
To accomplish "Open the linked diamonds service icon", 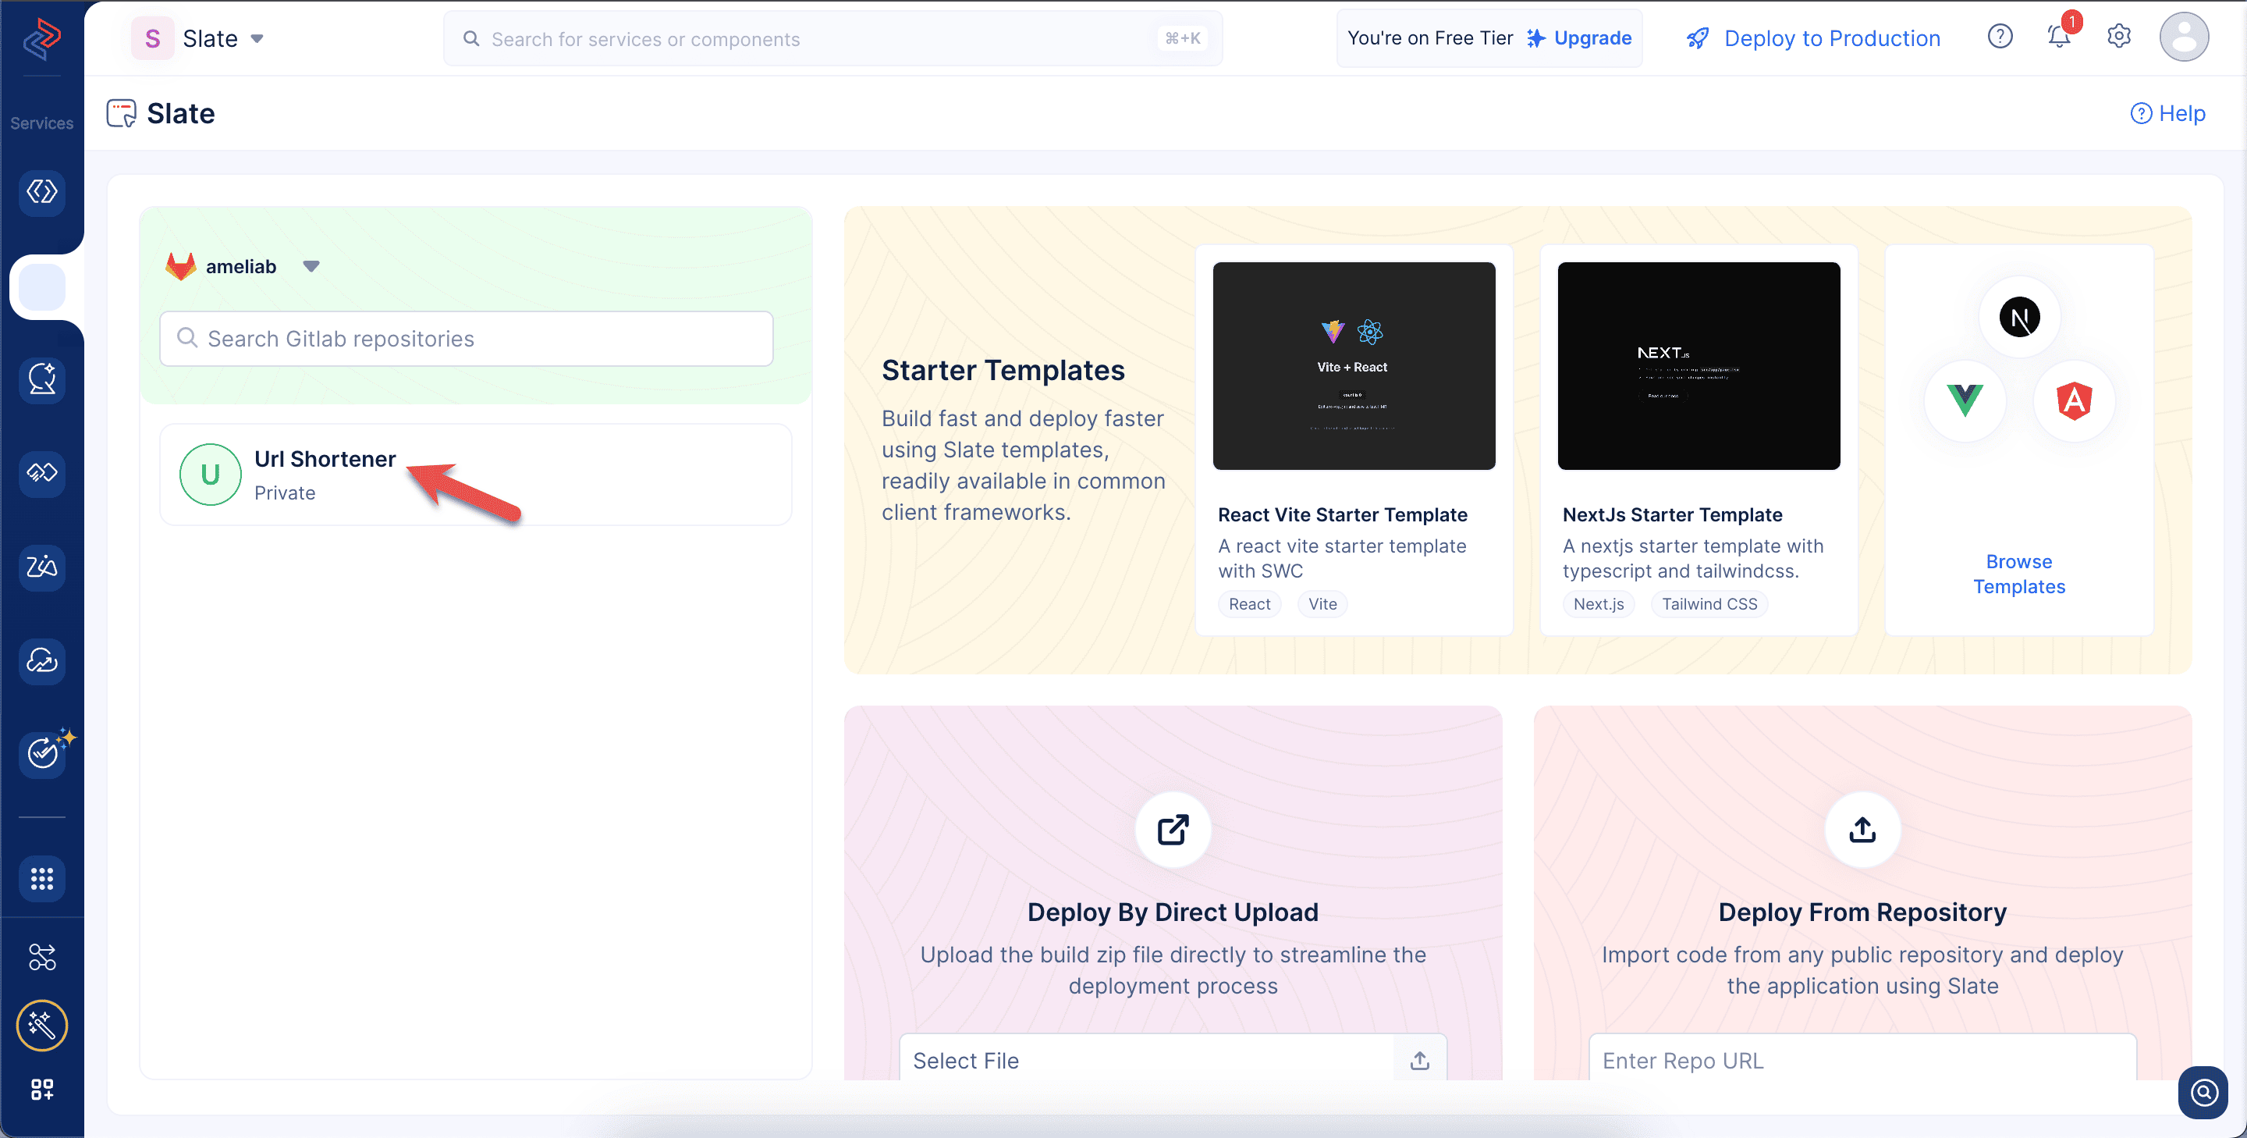I will click(42, 473).
